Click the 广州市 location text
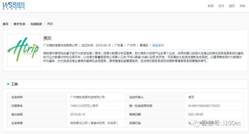Screen dimensions: 249x134 coord(131,45)
